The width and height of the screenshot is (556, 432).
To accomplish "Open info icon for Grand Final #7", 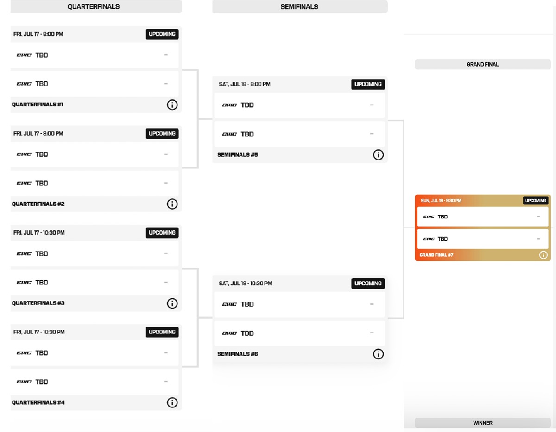I will coord(543,255).
